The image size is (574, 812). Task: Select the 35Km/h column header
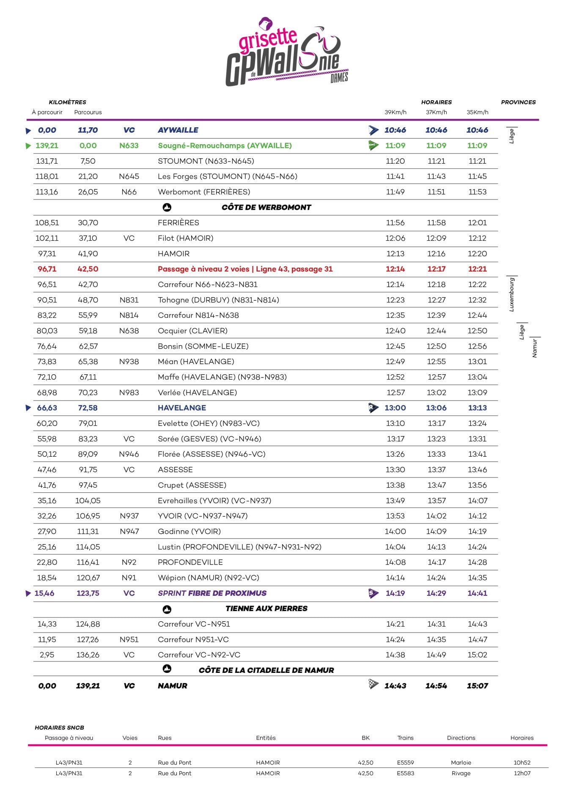click(477, 112)
